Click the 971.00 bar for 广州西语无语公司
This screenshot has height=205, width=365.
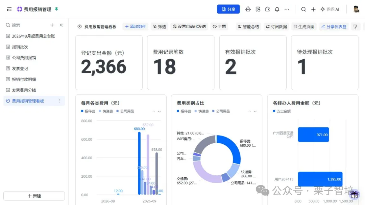313,135
